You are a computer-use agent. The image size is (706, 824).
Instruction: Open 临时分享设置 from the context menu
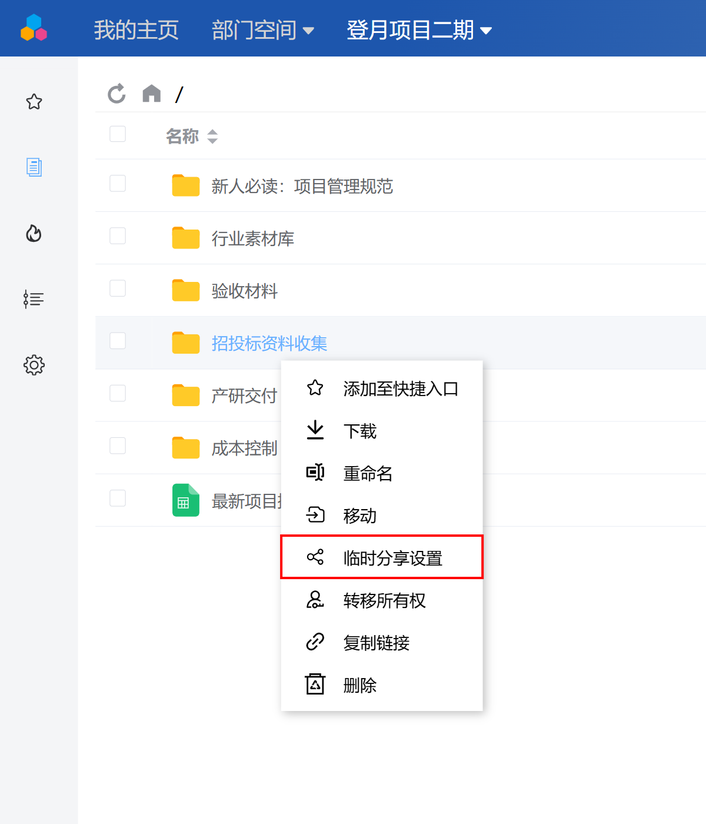point(382,557)
